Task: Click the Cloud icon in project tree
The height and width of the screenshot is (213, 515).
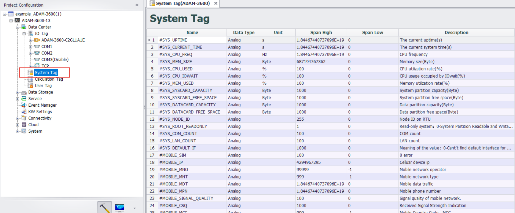Action: (24, 125)
